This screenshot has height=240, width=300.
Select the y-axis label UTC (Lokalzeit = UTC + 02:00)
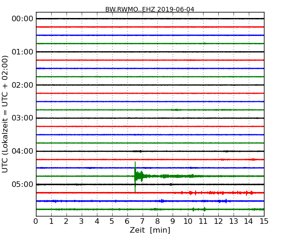[5, 114]
